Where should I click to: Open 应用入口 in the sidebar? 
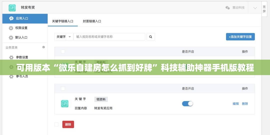(25, 18)
